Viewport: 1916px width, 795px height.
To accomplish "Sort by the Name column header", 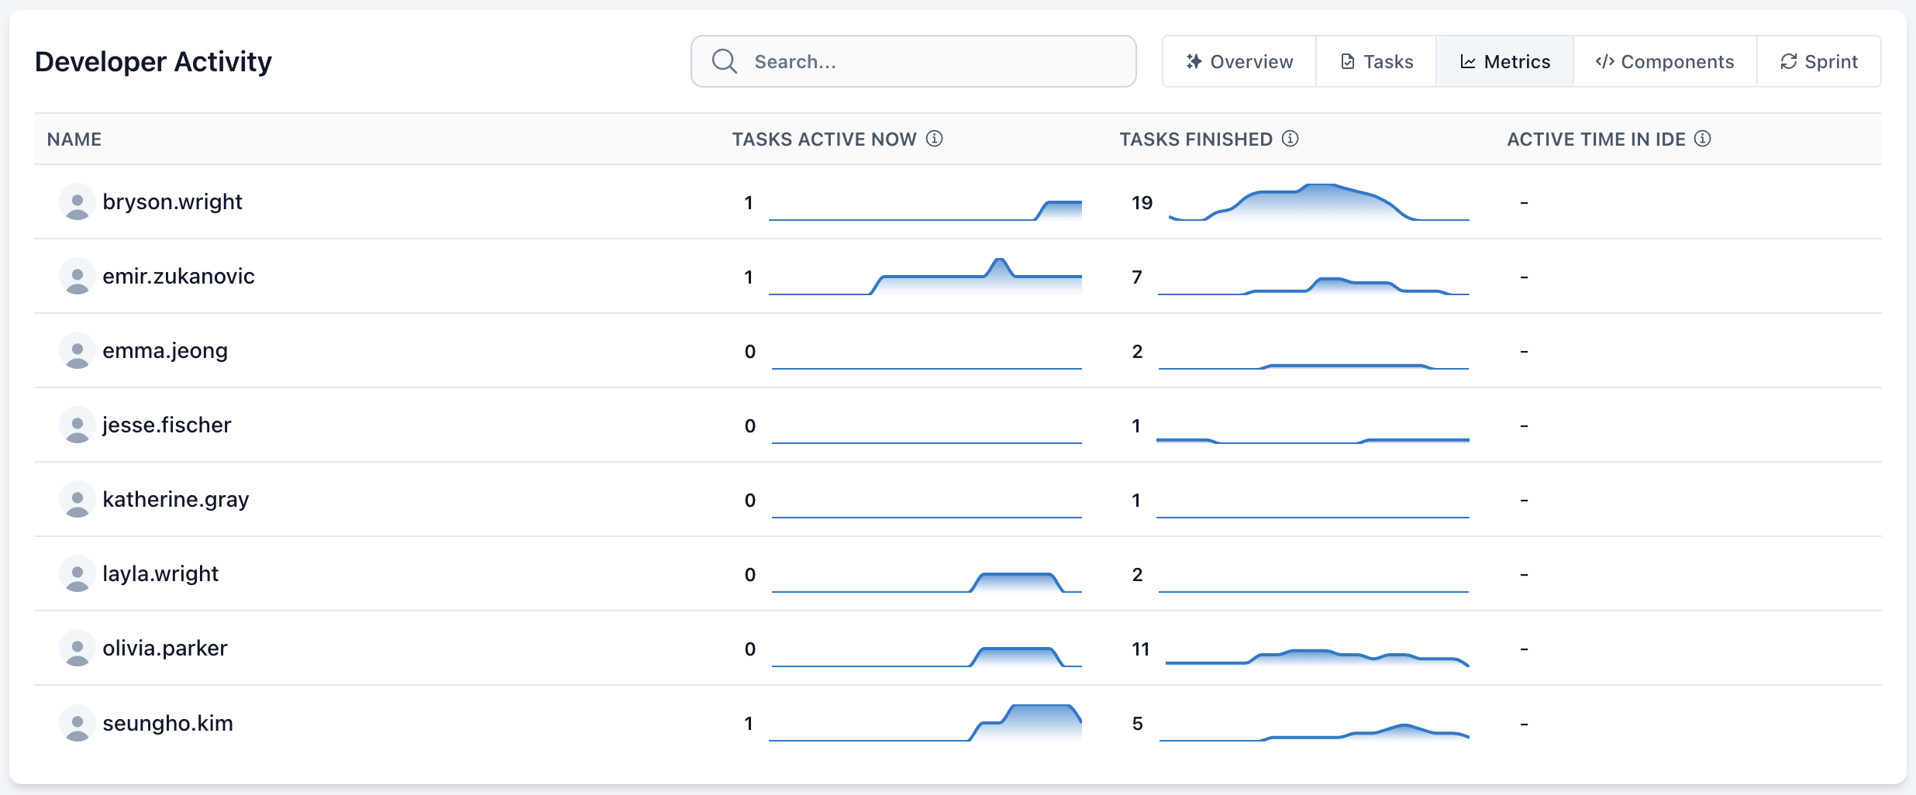I will pos(74,139).
